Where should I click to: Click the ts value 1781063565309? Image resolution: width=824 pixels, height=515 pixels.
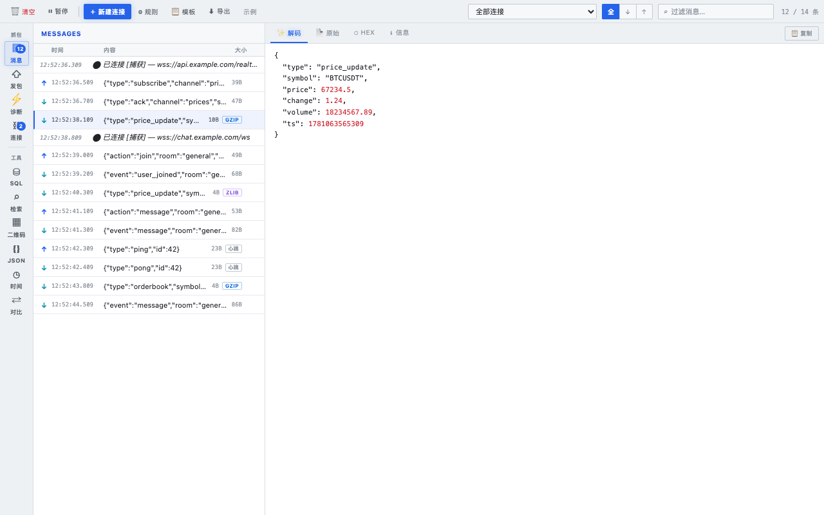coord(335,124)
